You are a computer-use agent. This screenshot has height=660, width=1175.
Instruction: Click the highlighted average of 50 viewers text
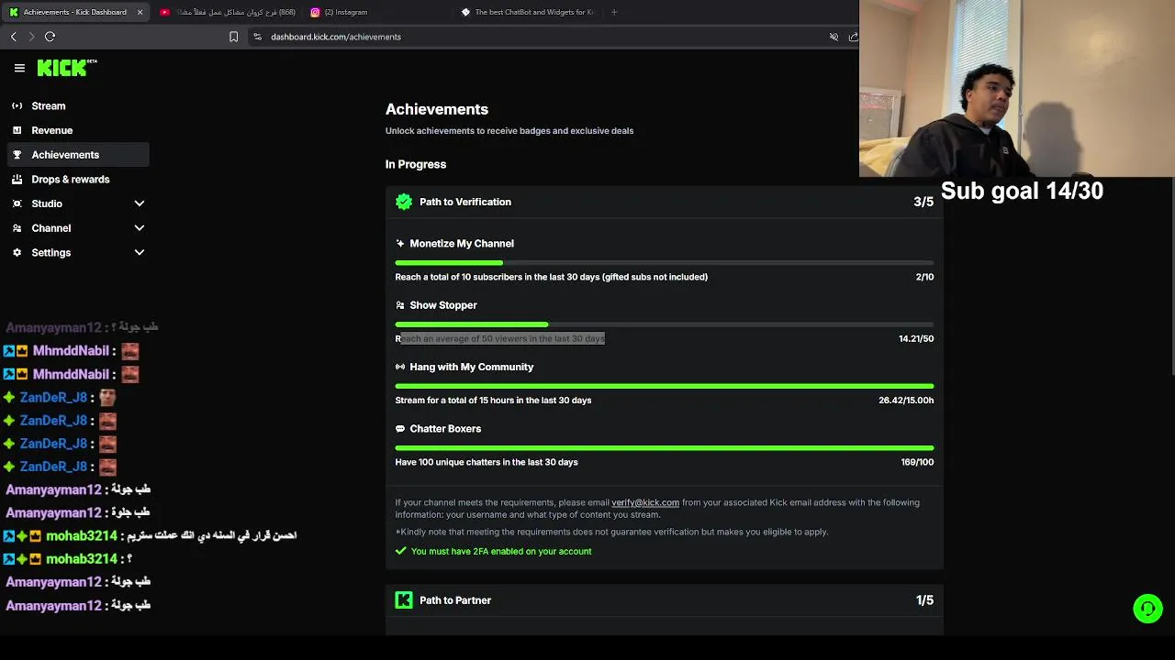click(500, 338)
